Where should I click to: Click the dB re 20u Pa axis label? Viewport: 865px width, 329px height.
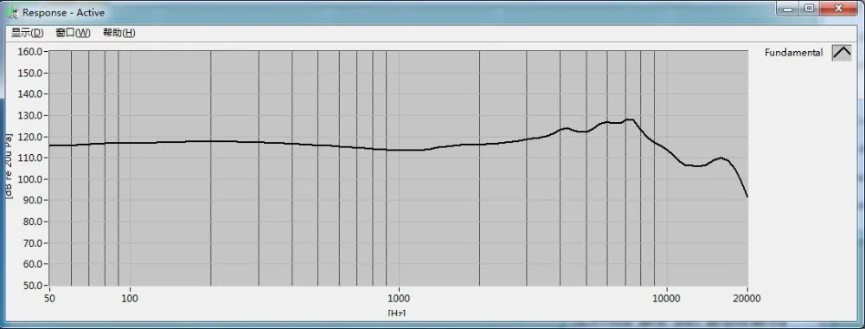tap(10, 168)
